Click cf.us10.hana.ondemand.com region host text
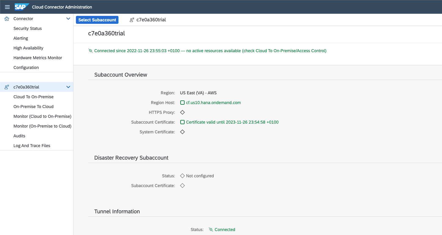The image size is (442, 235). pos(213,103)
